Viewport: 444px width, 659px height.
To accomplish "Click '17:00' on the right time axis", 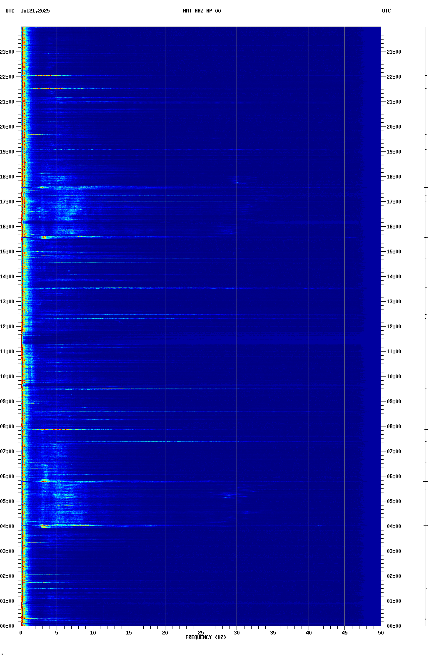I will click(394, 202).
